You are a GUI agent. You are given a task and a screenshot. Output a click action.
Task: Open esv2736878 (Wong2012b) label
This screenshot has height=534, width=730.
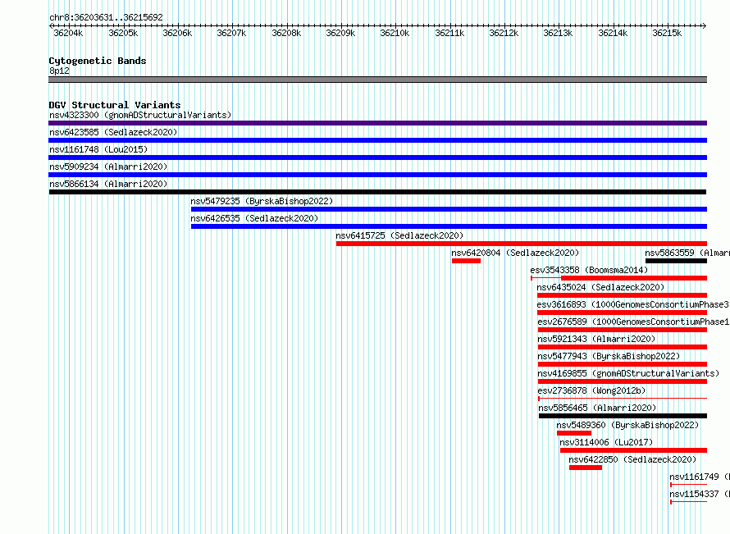tap(591, 390)
